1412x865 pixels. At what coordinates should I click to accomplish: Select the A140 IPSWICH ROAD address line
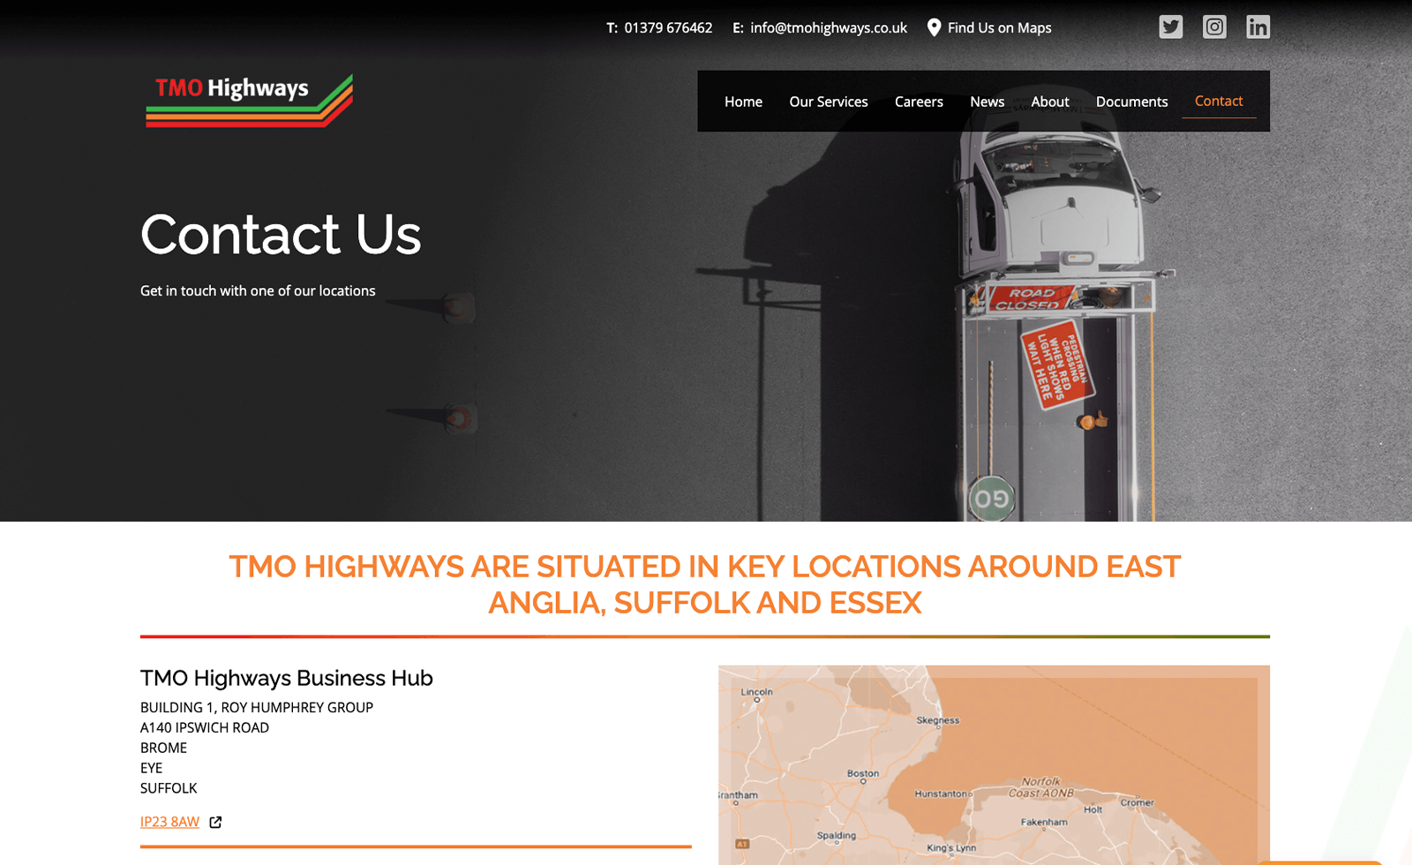[x=205, y=727]
